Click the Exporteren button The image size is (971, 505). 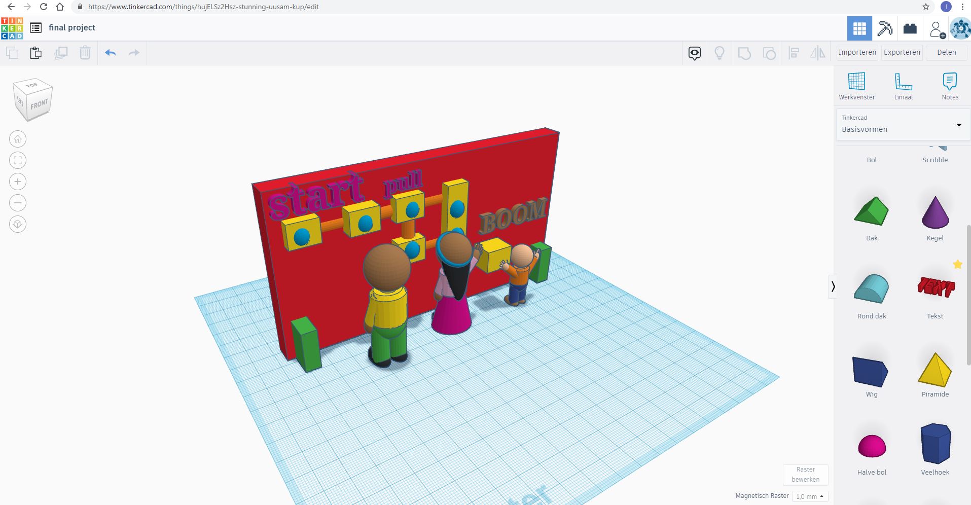(902, 52)
